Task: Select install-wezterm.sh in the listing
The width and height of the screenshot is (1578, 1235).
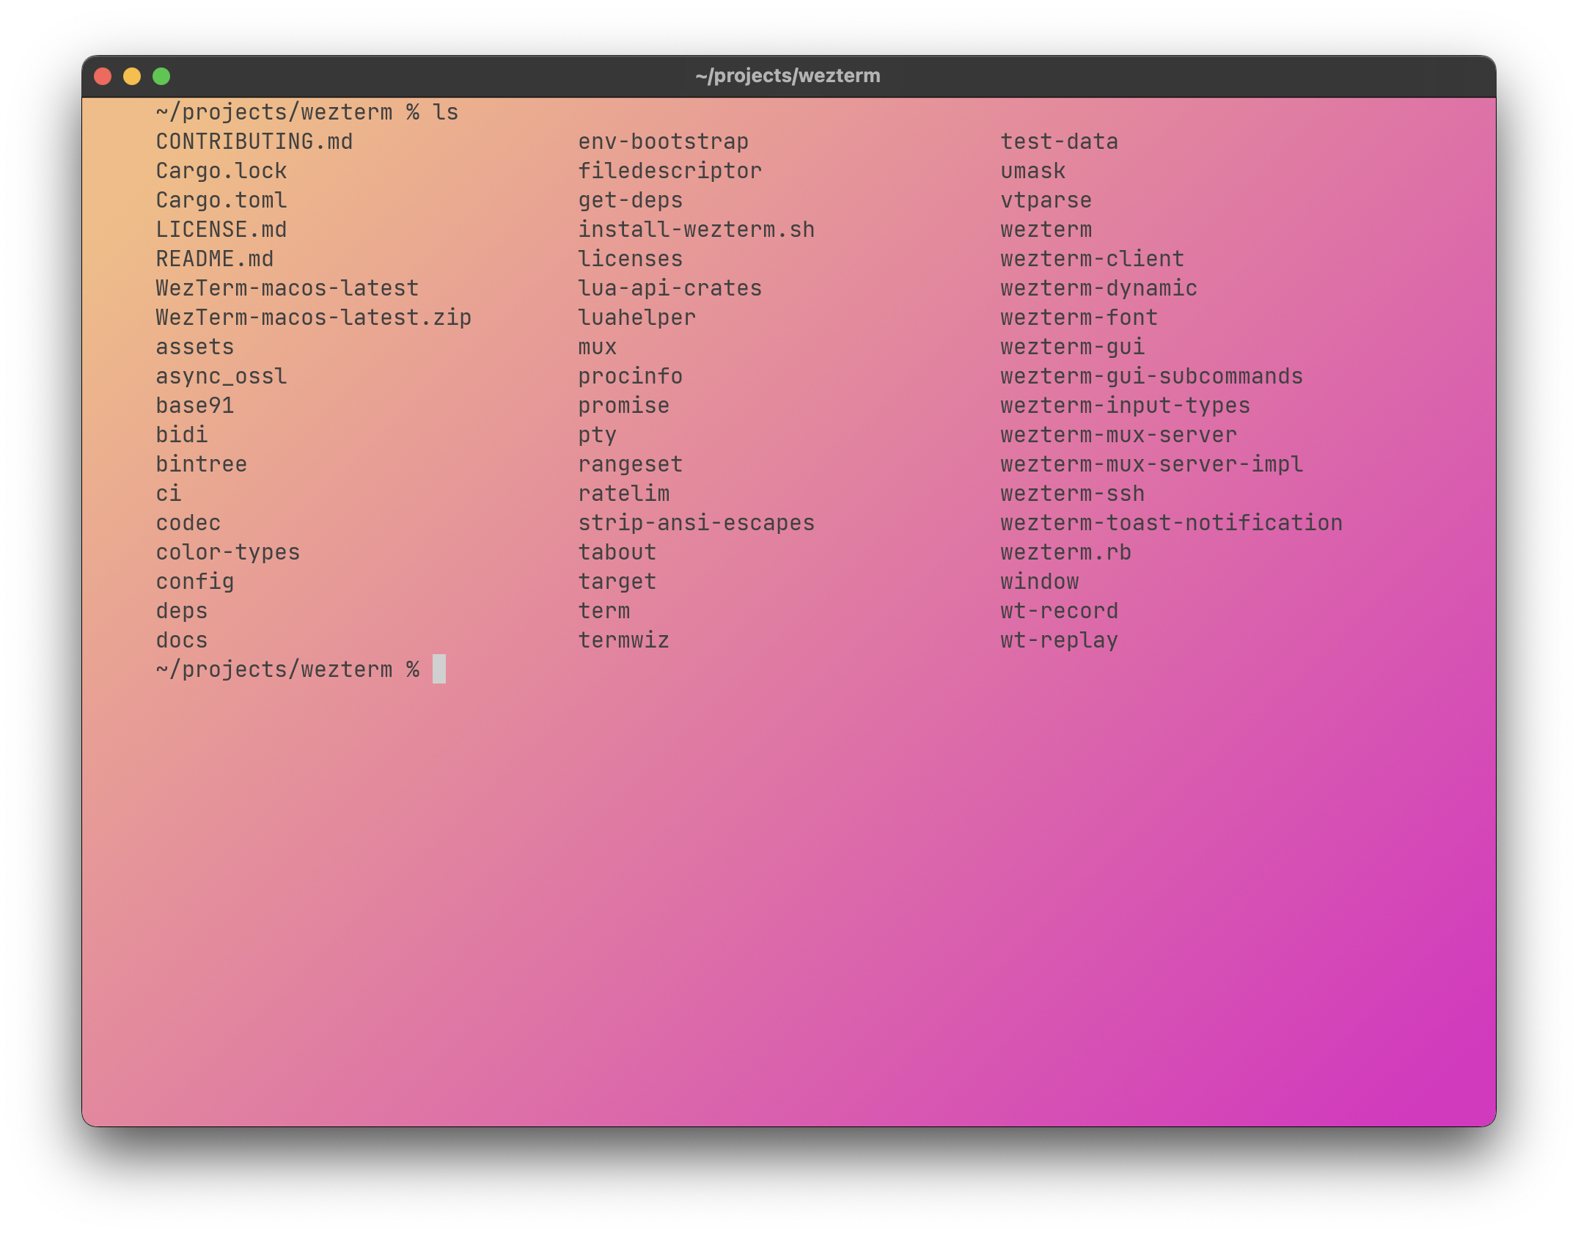Action: pyautogui.click(x=697, y=230)
